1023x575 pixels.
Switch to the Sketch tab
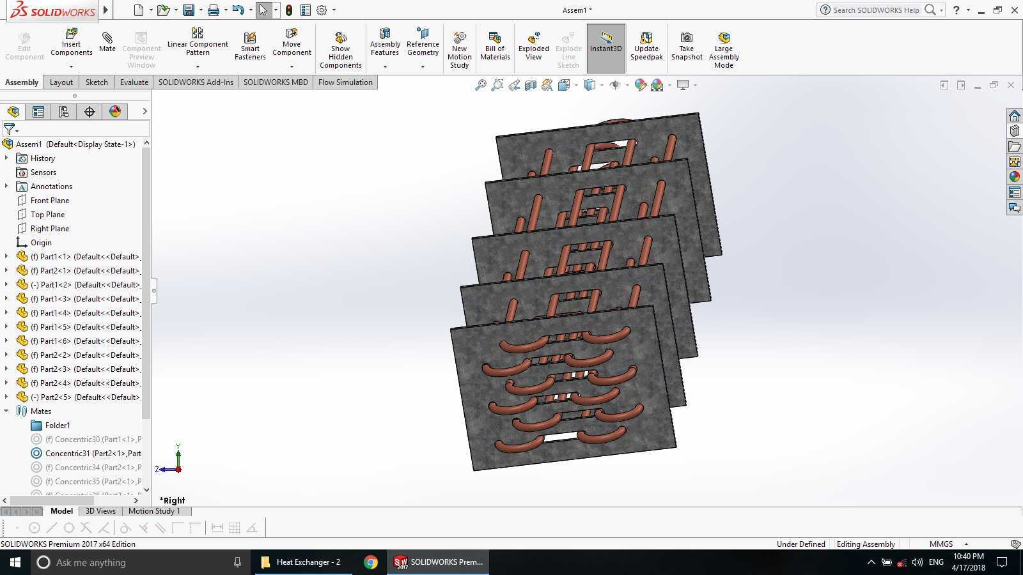click(x=97, y=82)
